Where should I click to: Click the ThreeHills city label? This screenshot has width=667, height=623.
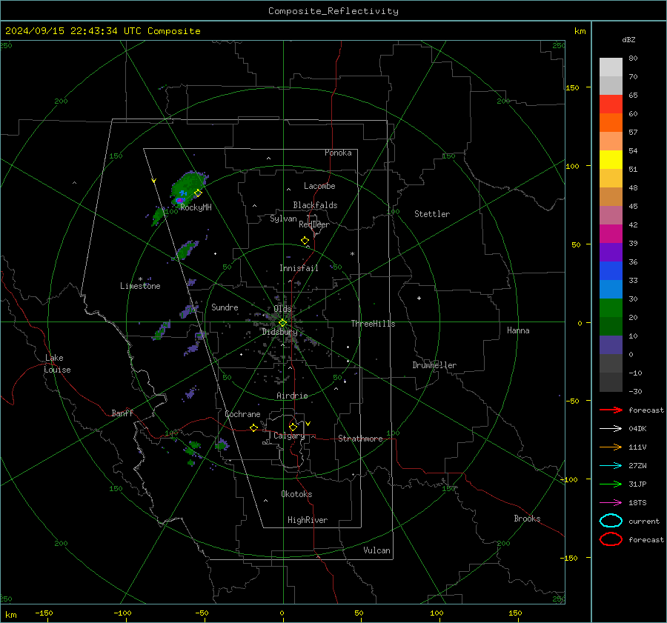(x=373, y=324)
